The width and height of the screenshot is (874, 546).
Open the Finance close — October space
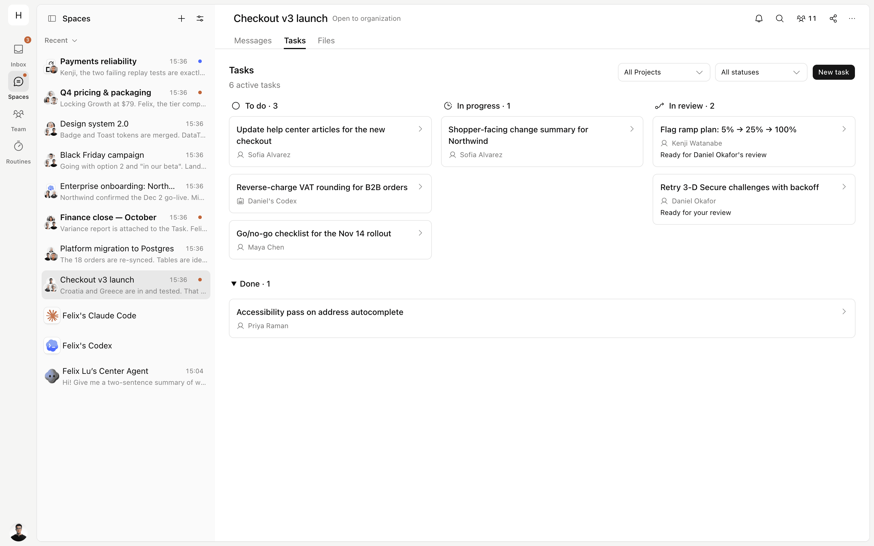coord(126,222)
